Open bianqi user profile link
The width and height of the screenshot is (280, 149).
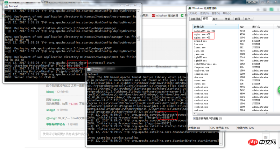[x=50, y=92]
